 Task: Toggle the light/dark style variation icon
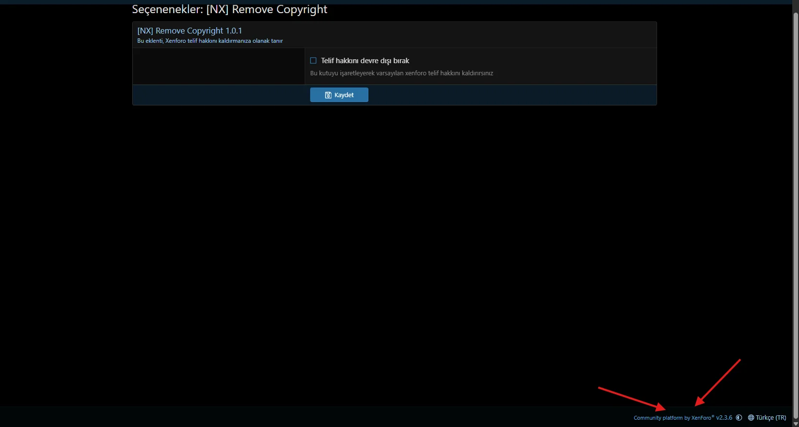tap(739, 418)
